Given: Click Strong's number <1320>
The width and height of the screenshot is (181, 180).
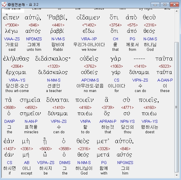Looking at the screenshot, I should point(54,66).
